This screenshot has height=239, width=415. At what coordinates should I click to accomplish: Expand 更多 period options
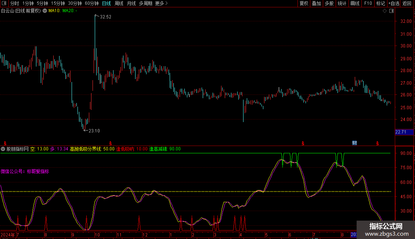(161, 3)
